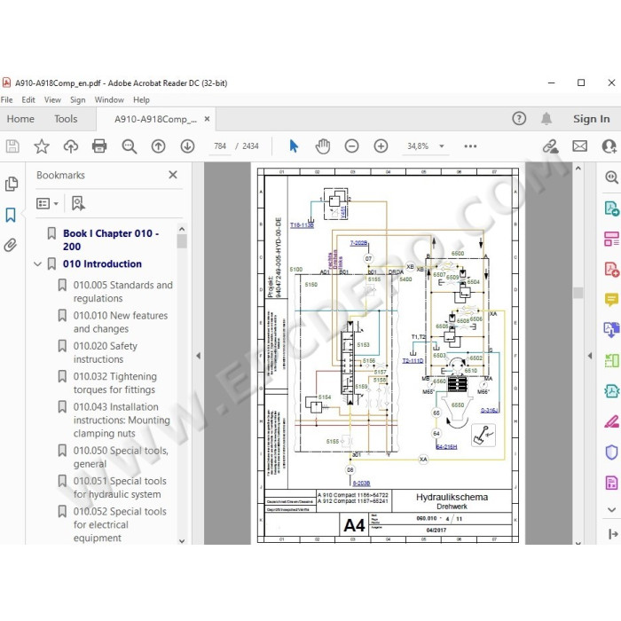Share with others person icon
This screenshot has height=621, width=621.
click(x=609, y=146)
